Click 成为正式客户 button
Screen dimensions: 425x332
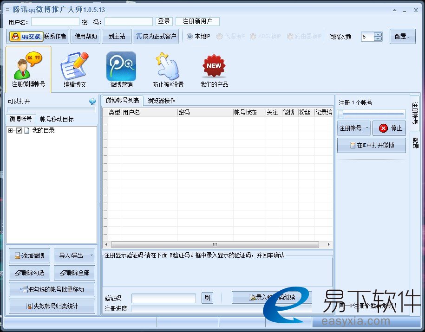(x=156, y=36)
